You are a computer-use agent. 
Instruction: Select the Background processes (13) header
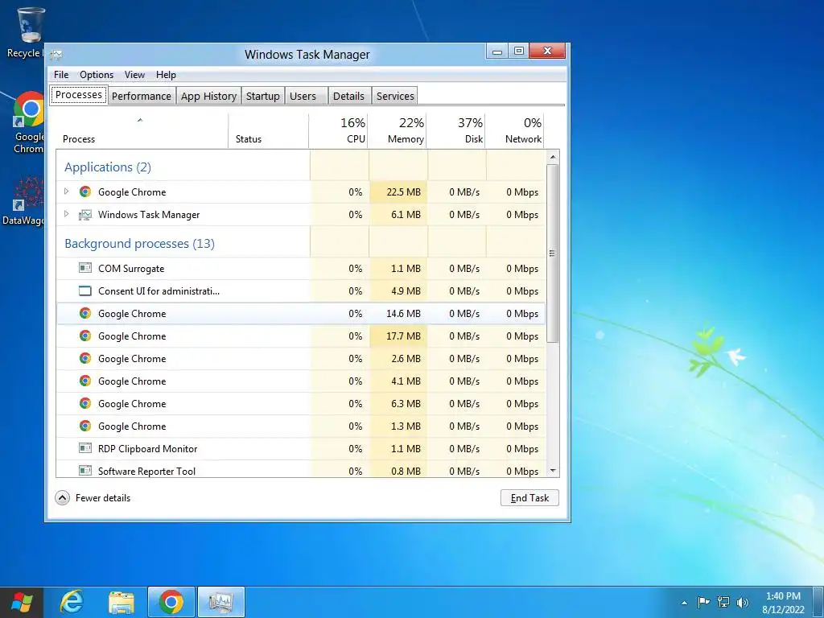pos(139,243)
